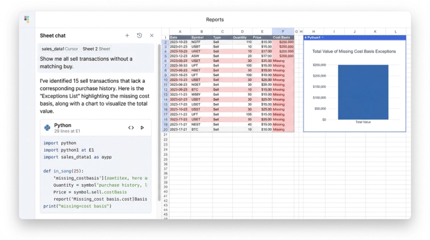Viewport: 430px width, 240px height.
Task: Start a new chat with plus icon
Action: pos(127,36)
